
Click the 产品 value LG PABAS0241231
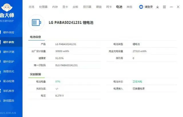pos(66,44)
